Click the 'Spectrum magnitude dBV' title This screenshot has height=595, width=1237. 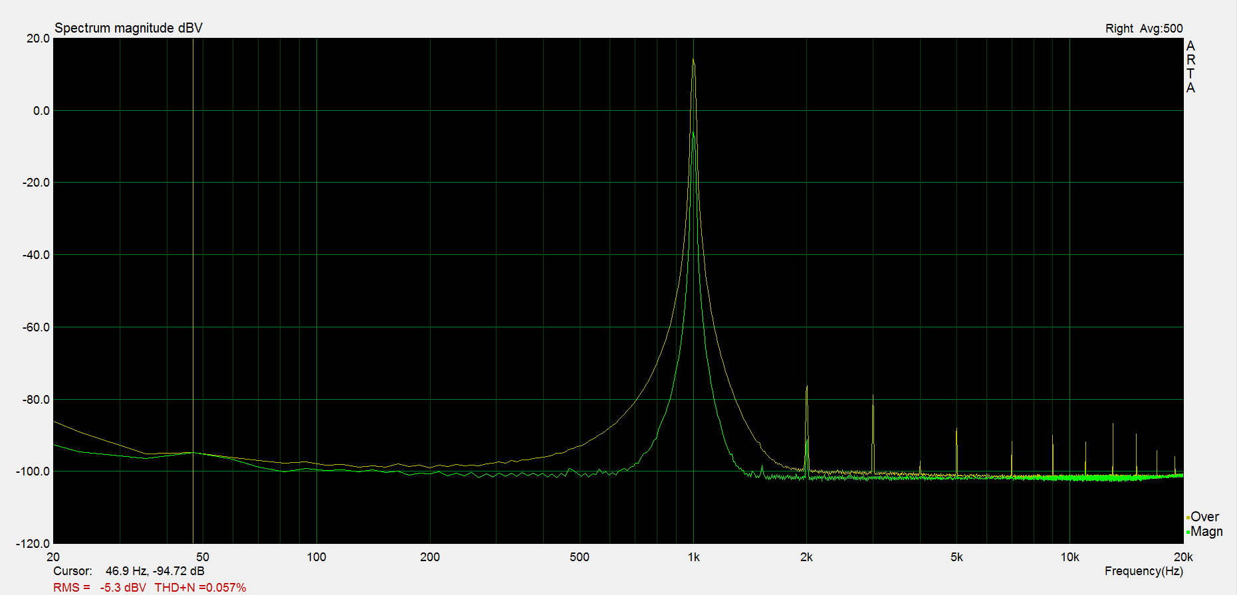(x=128, y=28)
